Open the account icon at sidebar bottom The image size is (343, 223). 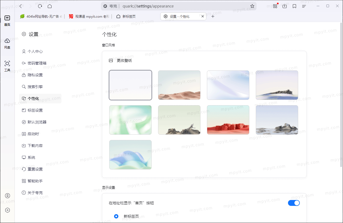(x=7, y=196)
